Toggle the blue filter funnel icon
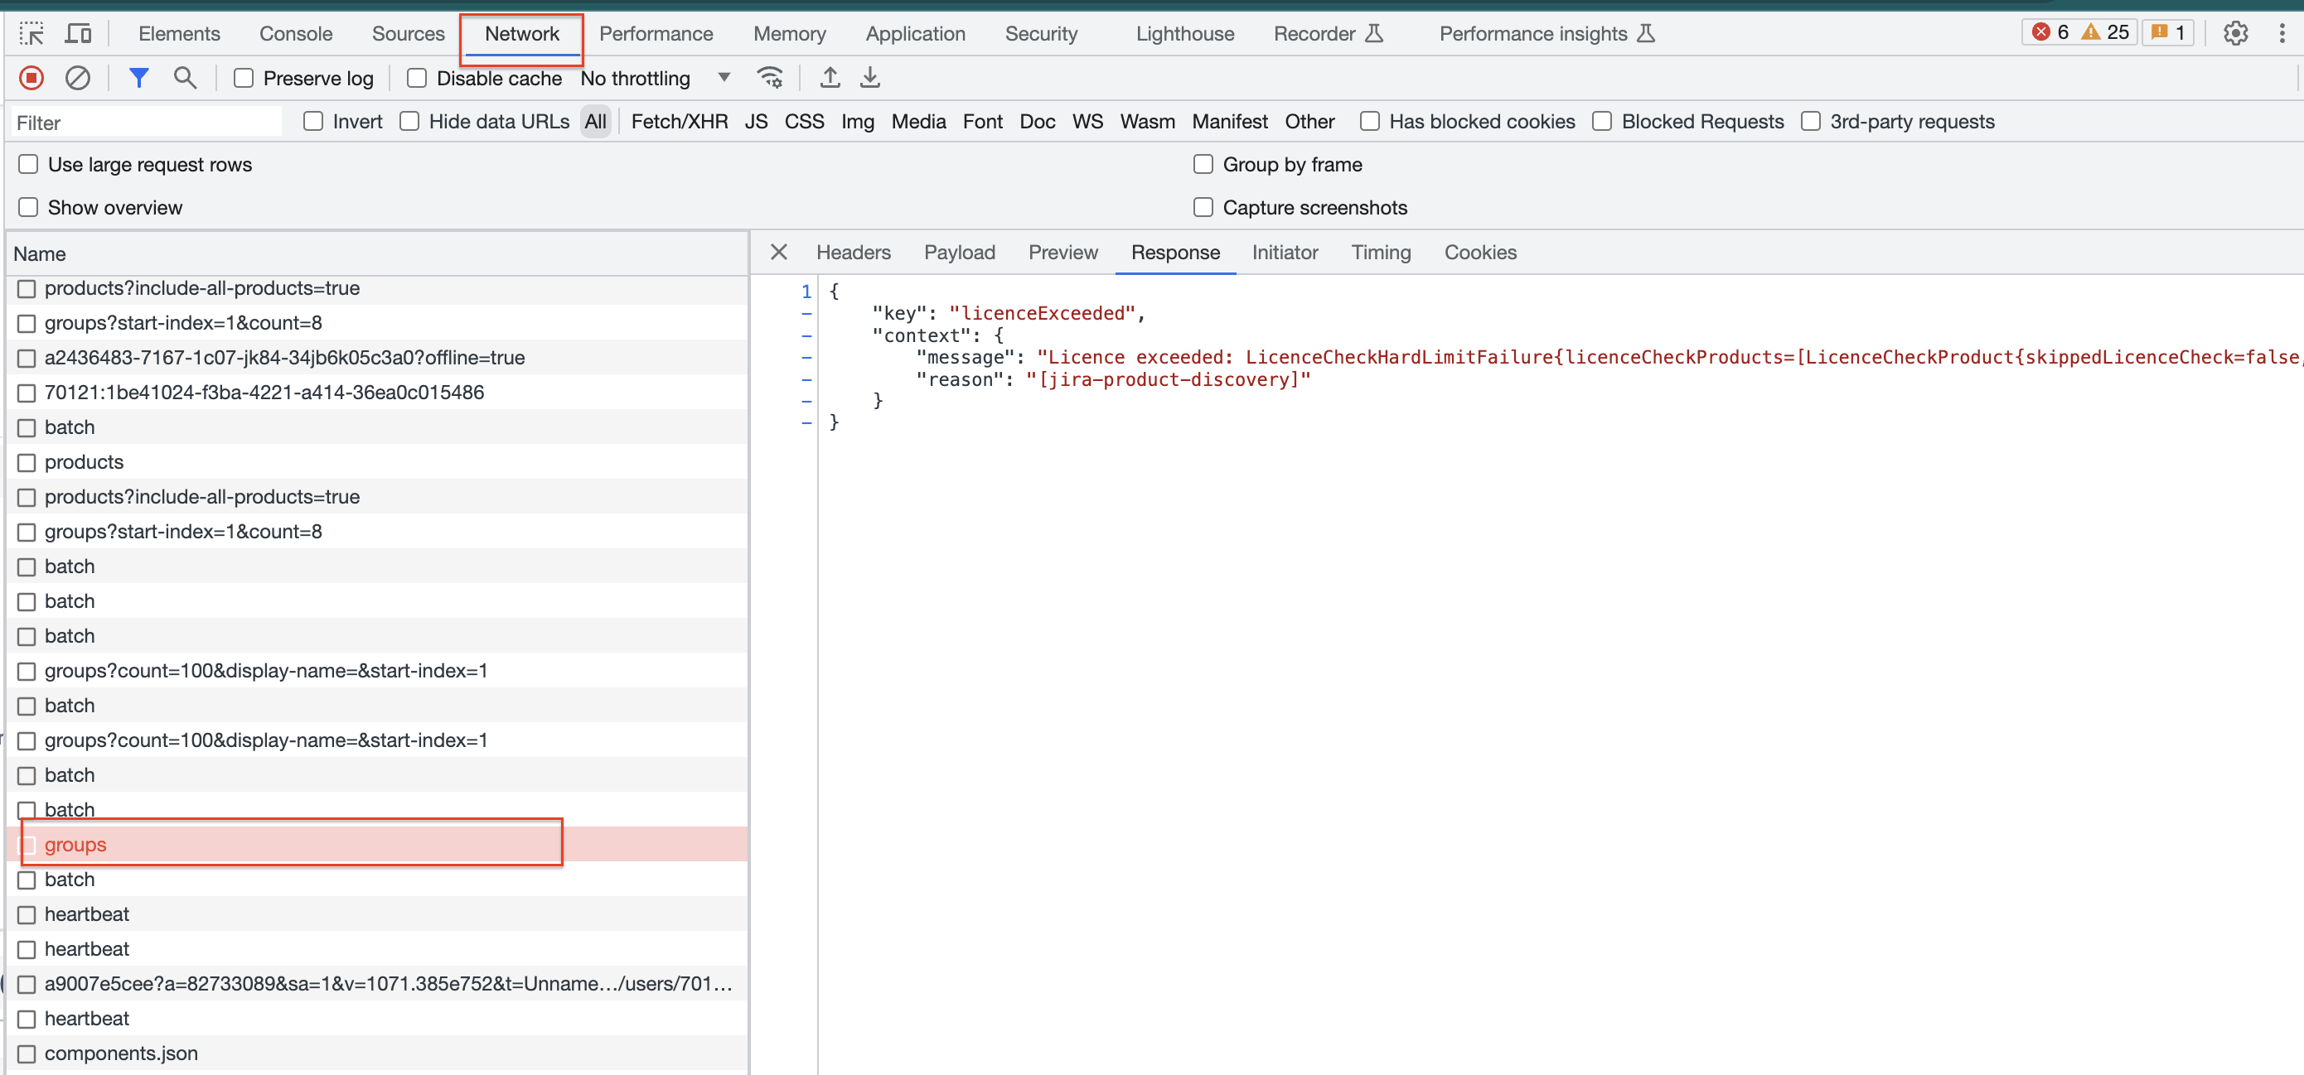 tap(138, 79)
